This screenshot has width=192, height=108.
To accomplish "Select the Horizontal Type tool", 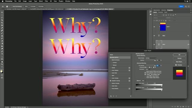I will tap(2, 54).
